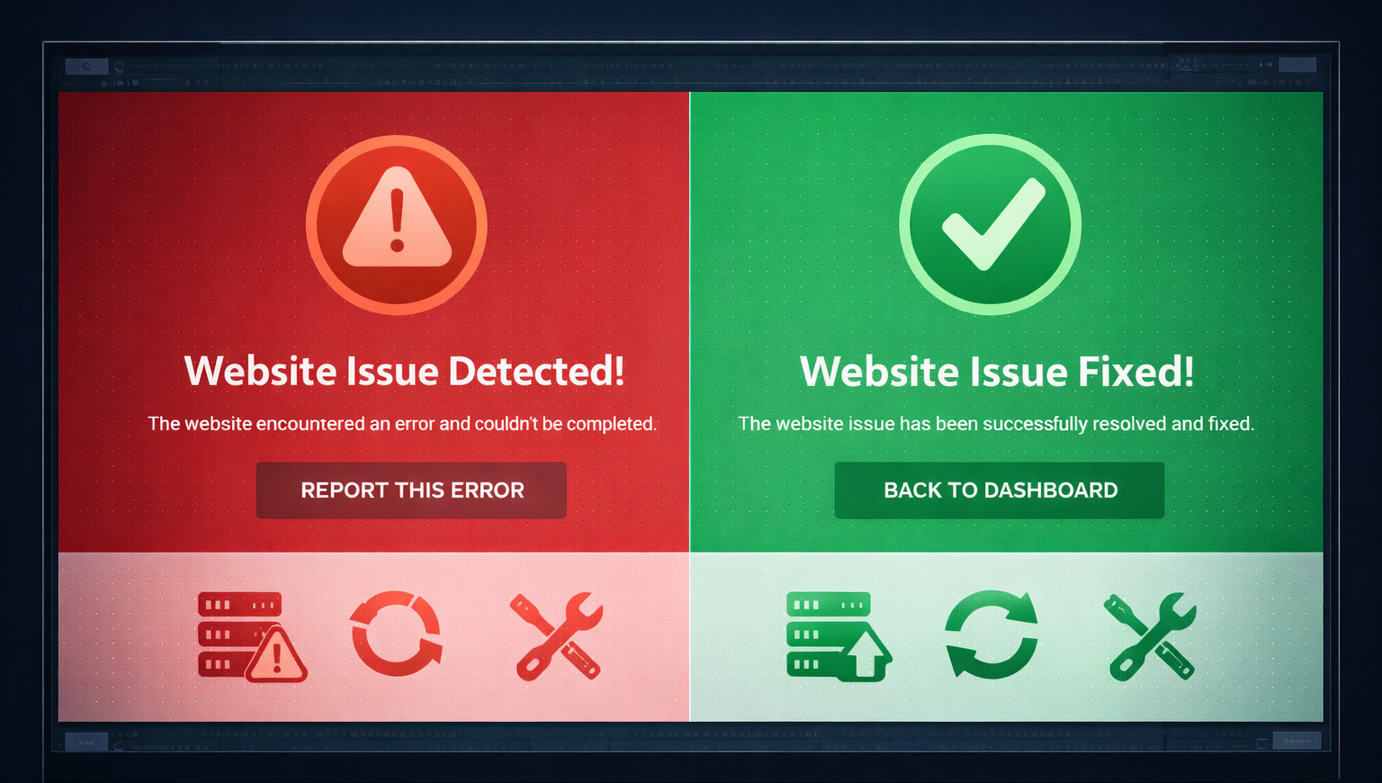
Task: Click the red circular reload arrow icon
Action: [x=396, y=634]
